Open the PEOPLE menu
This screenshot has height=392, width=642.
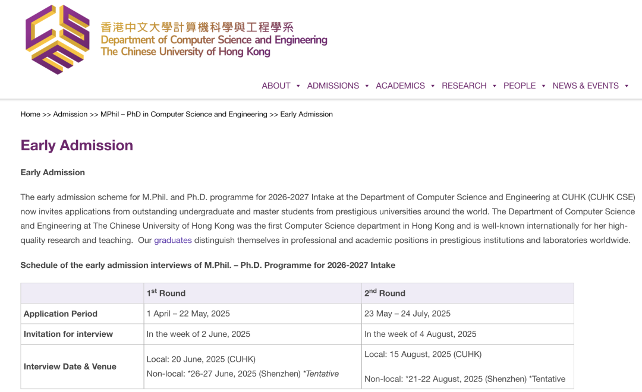point(519,86)
